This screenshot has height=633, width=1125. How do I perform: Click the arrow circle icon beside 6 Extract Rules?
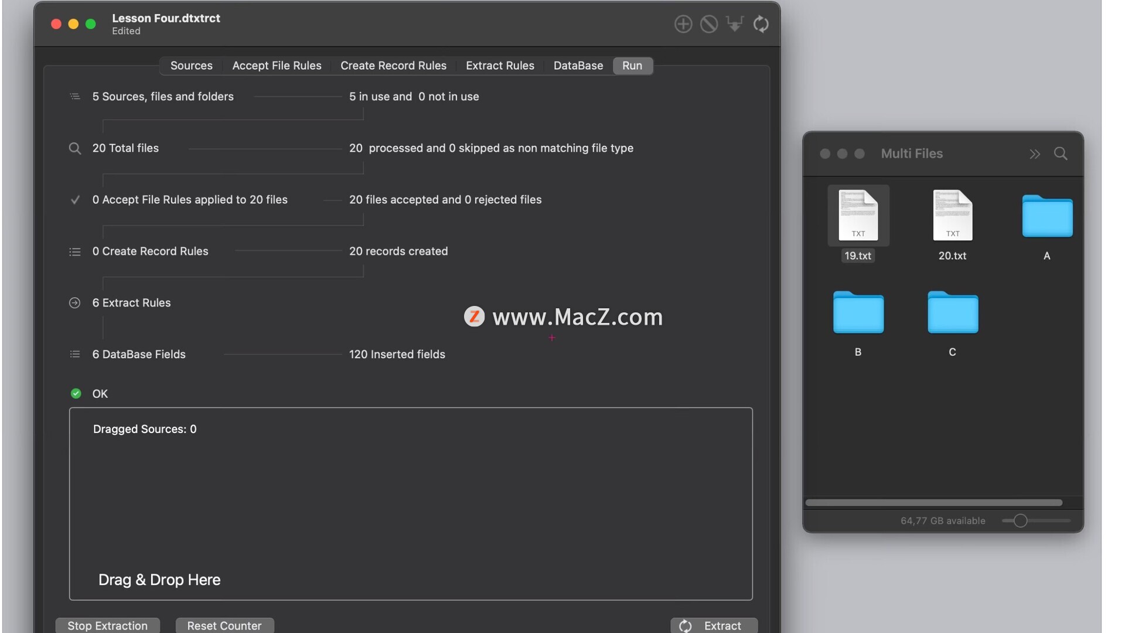point(75,303)
